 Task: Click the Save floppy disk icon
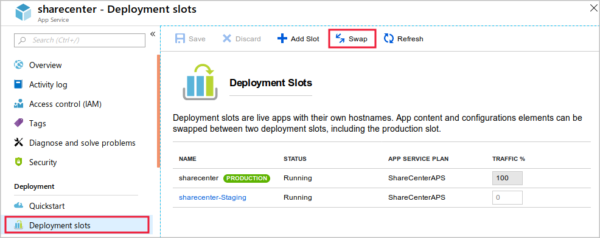(x=180, y=39)
